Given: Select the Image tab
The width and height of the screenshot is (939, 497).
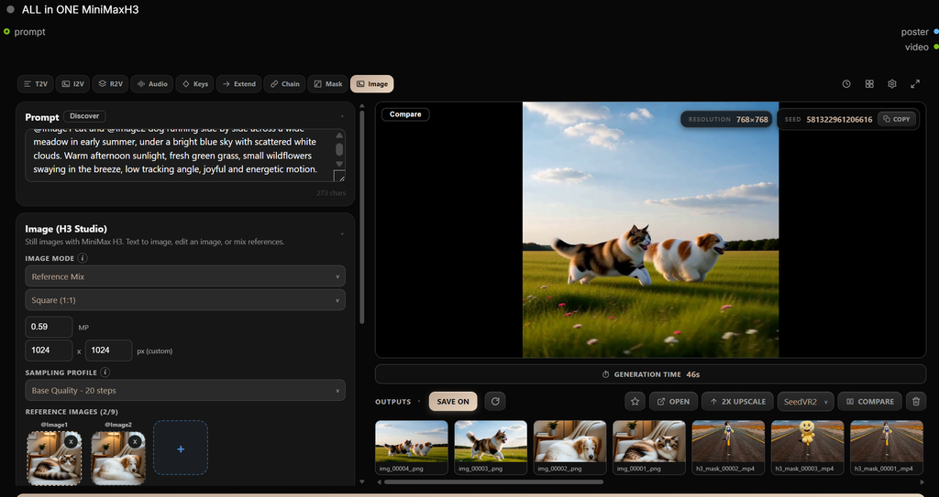Looking at the screenshot, I should pyautogui.click(x=372, y=83).
